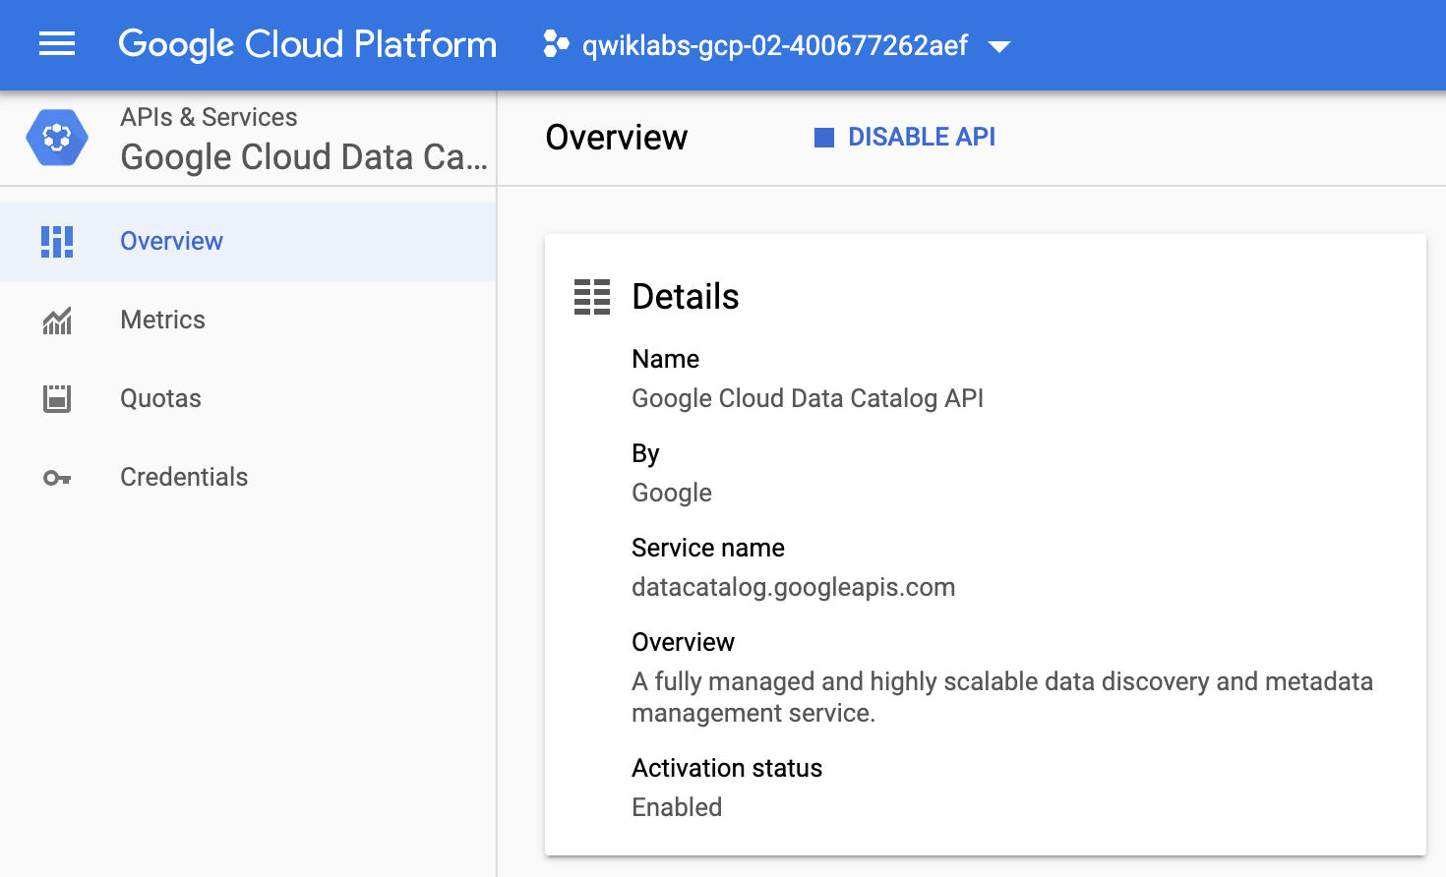Screen dimensions: 1446x877
Task: Click the blue stop square icon
Action: (x=824, y=138)
